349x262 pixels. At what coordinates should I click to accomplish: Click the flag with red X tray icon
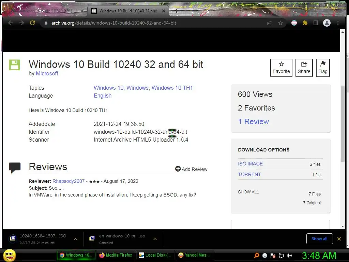tap(273, 256)
